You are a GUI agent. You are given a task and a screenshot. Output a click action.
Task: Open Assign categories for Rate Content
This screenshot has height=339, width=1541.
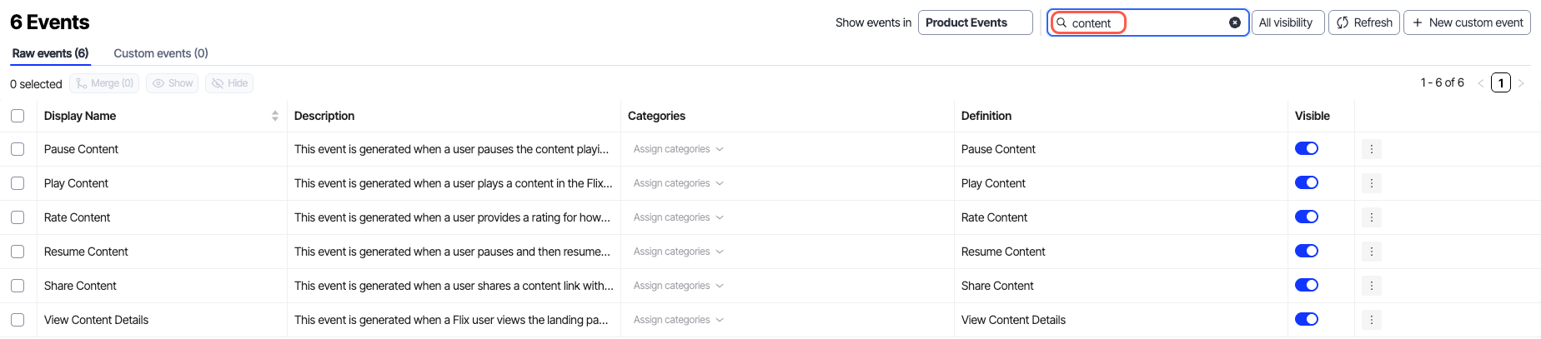point(678,217)
